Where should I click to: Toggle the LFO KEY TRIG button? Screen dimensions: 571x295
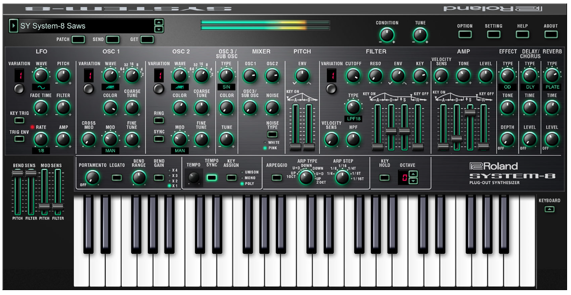click(19, 120)
